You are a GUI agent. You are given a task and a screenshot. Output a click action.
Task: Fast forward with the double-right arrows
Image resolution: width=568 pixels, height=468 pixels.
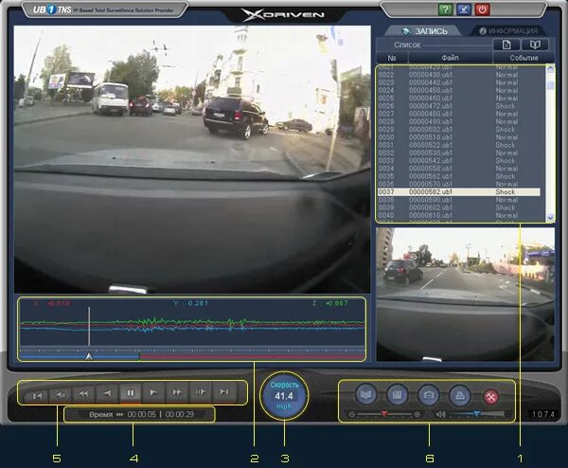177,392
